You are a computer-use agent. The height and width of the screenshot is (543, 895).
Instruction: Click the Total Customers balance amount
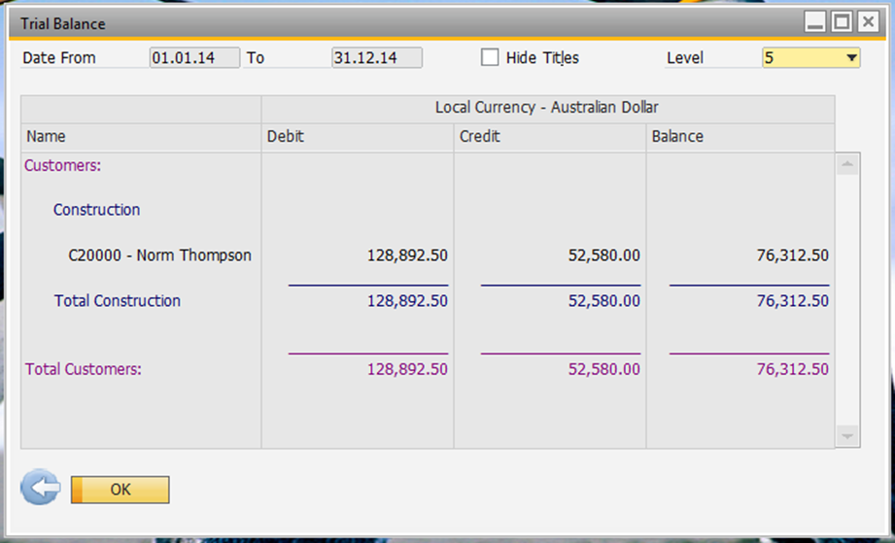point(792,369)
